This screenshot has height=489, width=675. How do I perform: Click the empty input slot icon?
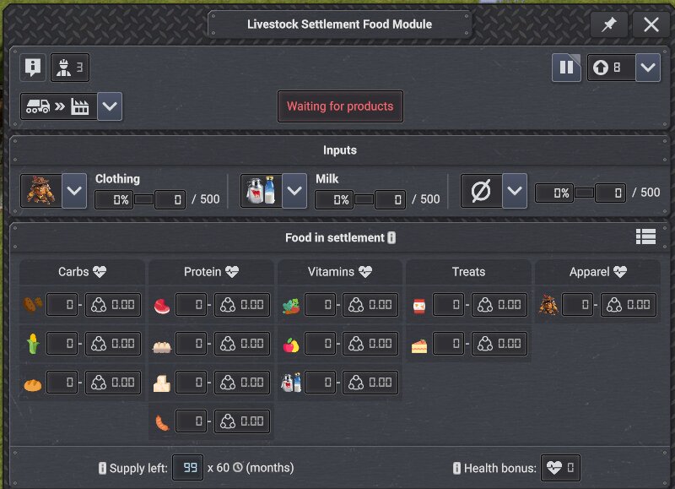pyautogui.click(x=481, y=190)
